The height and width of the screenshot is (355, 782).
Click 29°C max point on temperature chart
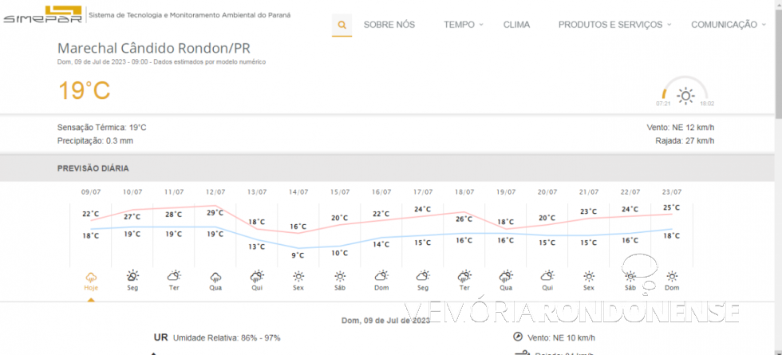215,213
